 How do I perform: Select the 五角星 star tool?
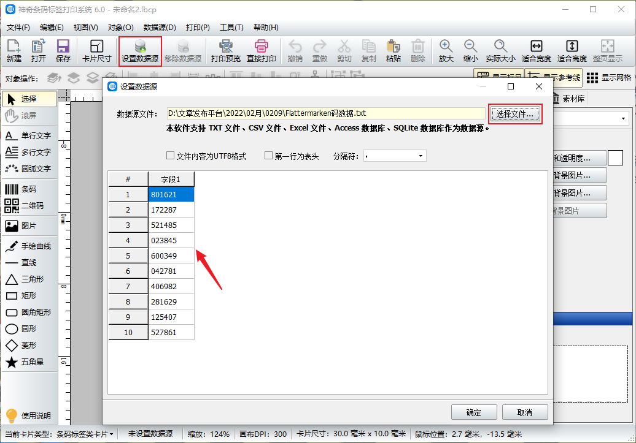(x=29, y=362)
